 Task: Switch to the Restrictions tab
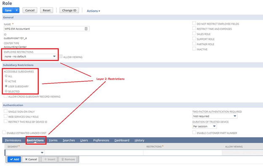(35, 140)
